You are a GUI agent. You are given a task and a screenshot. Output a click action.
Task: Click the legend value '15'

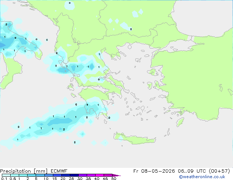click(54, 179)
